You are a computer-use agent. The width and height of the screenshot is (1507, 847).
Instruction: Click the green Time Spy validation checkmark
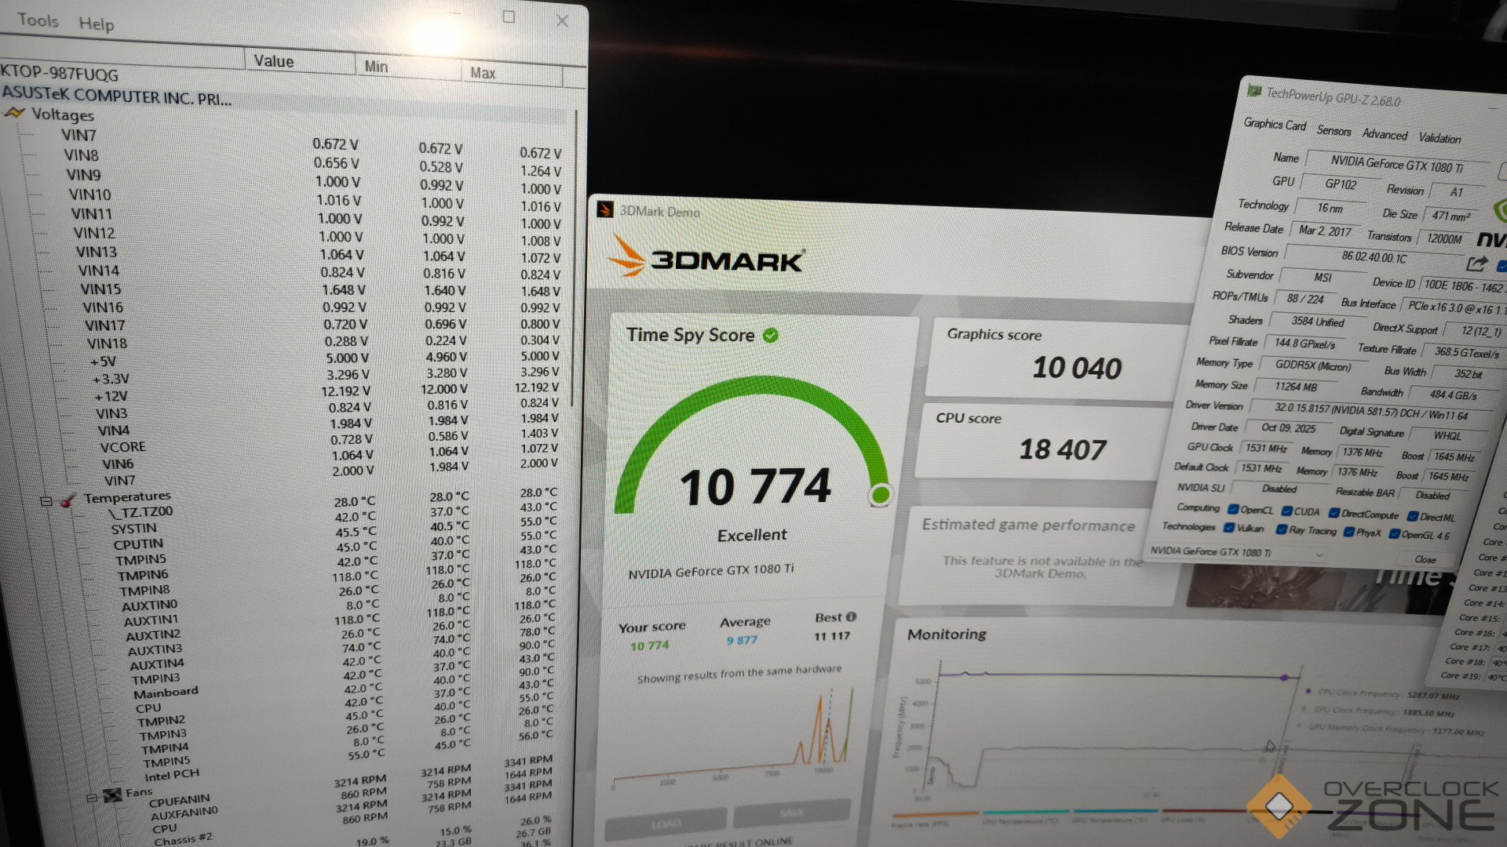[x=771, y=336]
